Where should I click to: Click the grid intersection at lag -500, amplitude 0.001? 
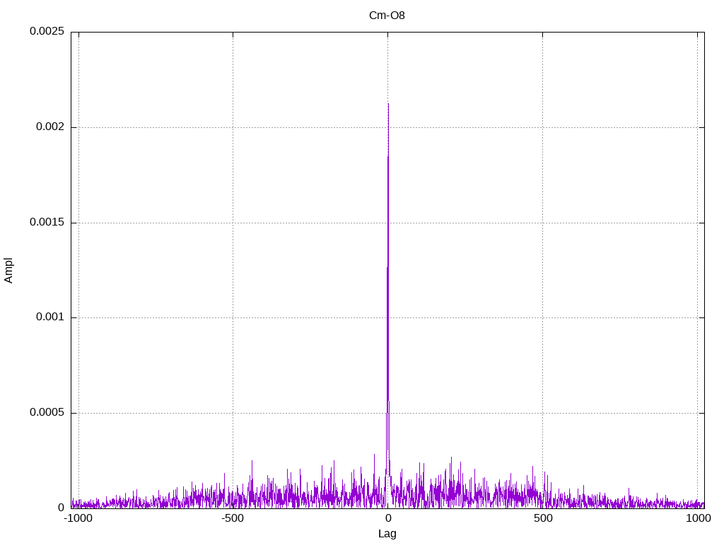[x=233, y=317]
